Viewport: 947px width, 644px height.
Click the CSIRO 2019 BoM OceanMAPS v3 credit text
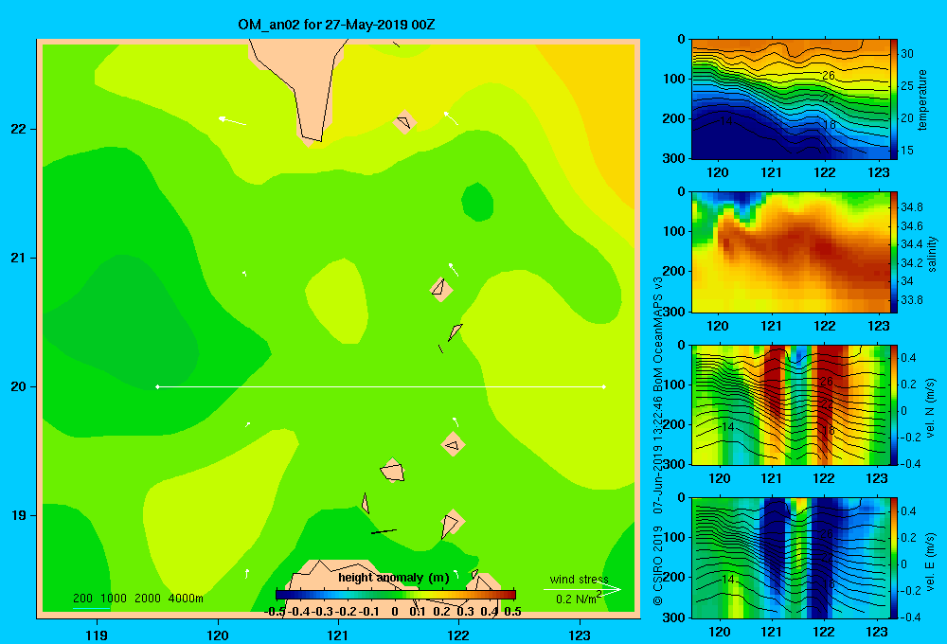(658, 441)
